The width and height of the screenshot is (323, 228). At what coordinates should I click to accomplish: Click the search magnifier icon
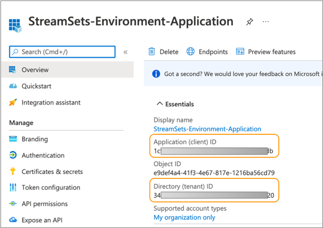point(15,52)
